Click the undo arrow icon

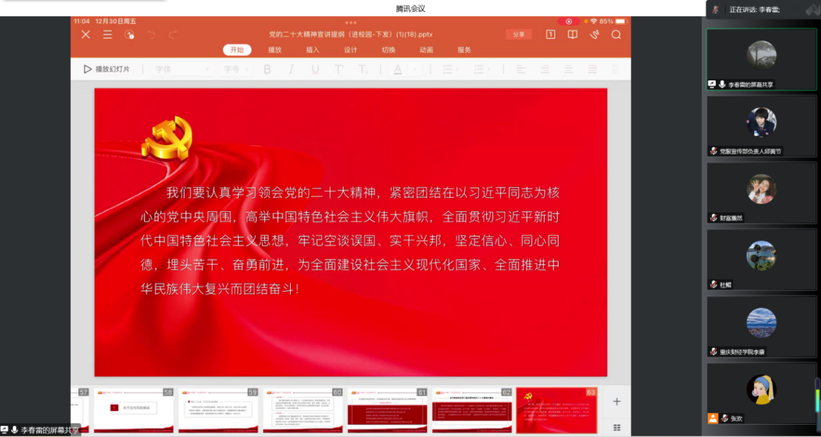[151, 35]
